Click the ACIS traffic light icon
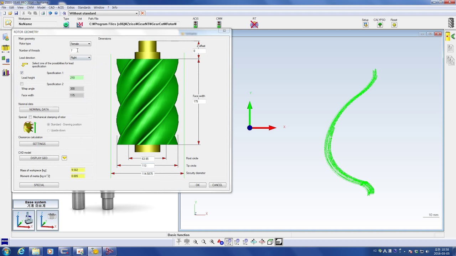Screen dimensions: 456x256 tap(196, 25)
